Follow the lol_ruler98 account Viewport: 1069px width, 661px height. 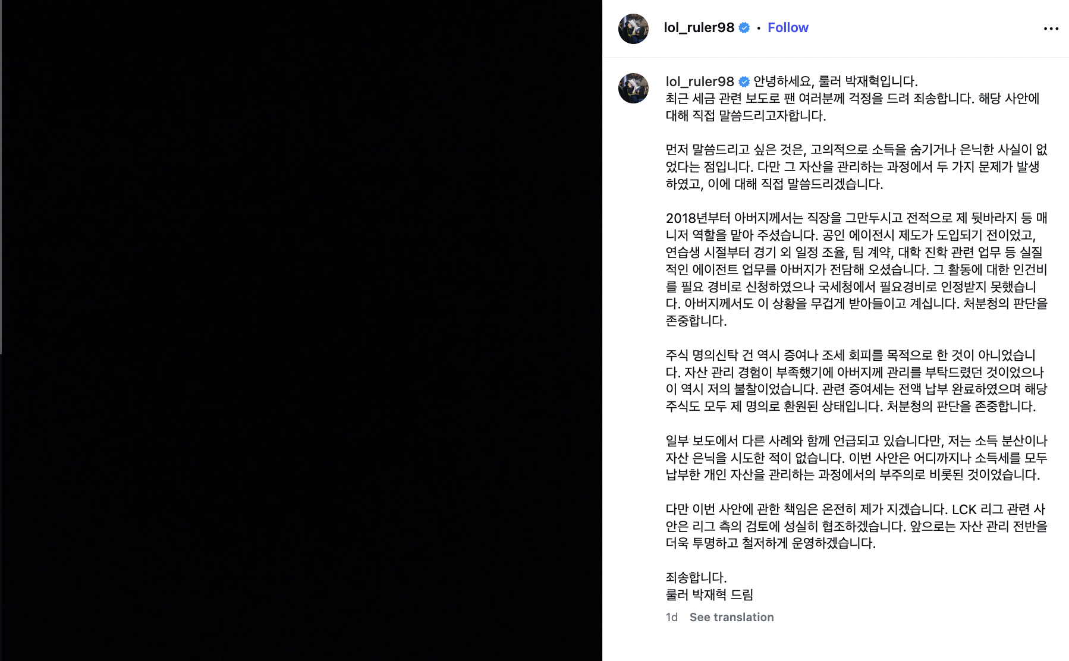788,28
